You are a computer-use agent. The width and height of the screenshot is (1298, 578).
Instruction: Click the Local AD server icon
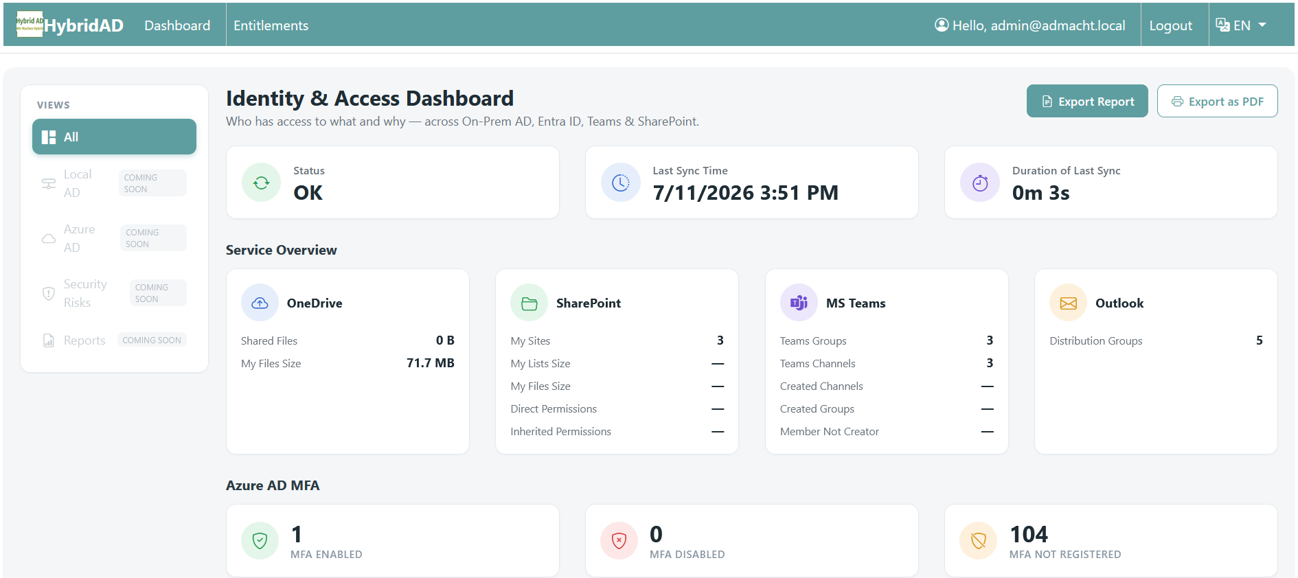click(x=49, y=183)
